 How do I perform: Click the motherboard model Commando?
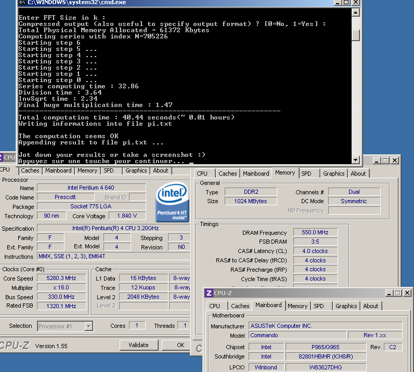click(297, 335)
